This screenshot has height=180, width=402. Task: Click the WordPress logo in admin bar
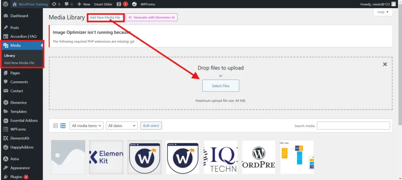pyautogui.click(x=5, y=4)
